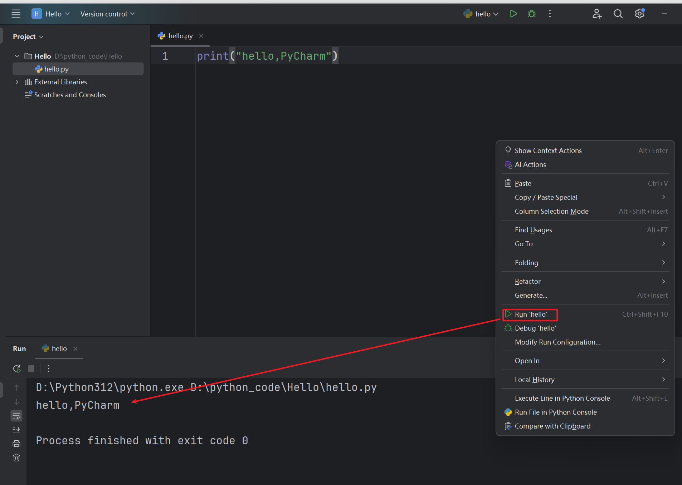Select Scratches and Consoles node

click(x=70, y=95)
